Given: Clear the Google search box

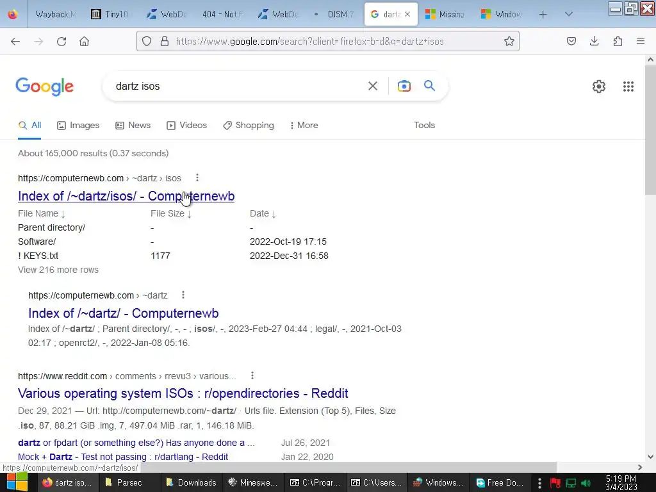Looking at the screenshot, I should pos(372,86).
